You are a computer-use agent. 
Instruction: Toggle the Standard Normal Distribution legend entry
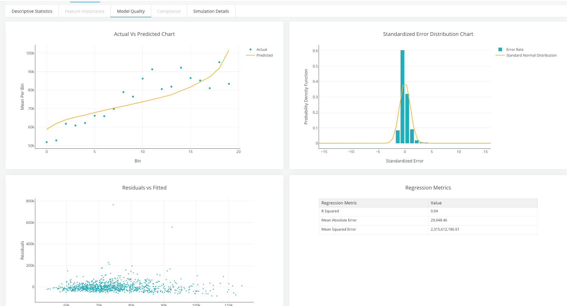531,55
